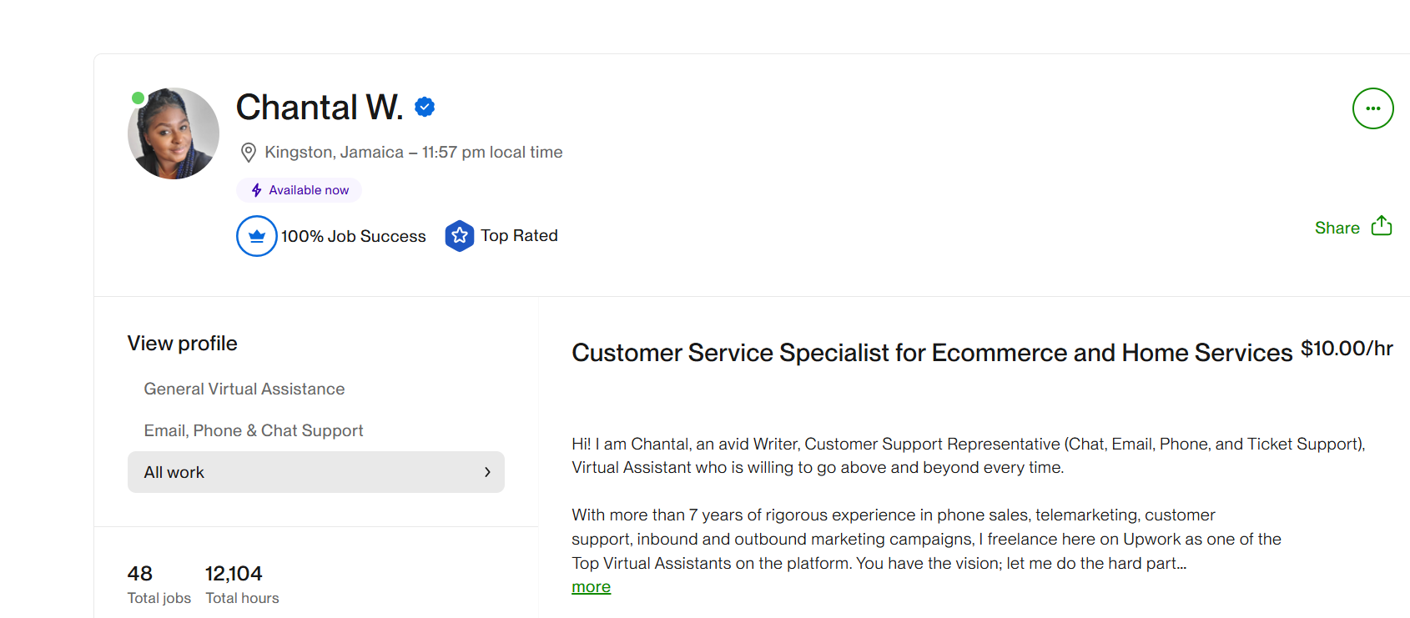Click the 100% Job Success label
Screen dimensions: 1410x618
(353, 236)
